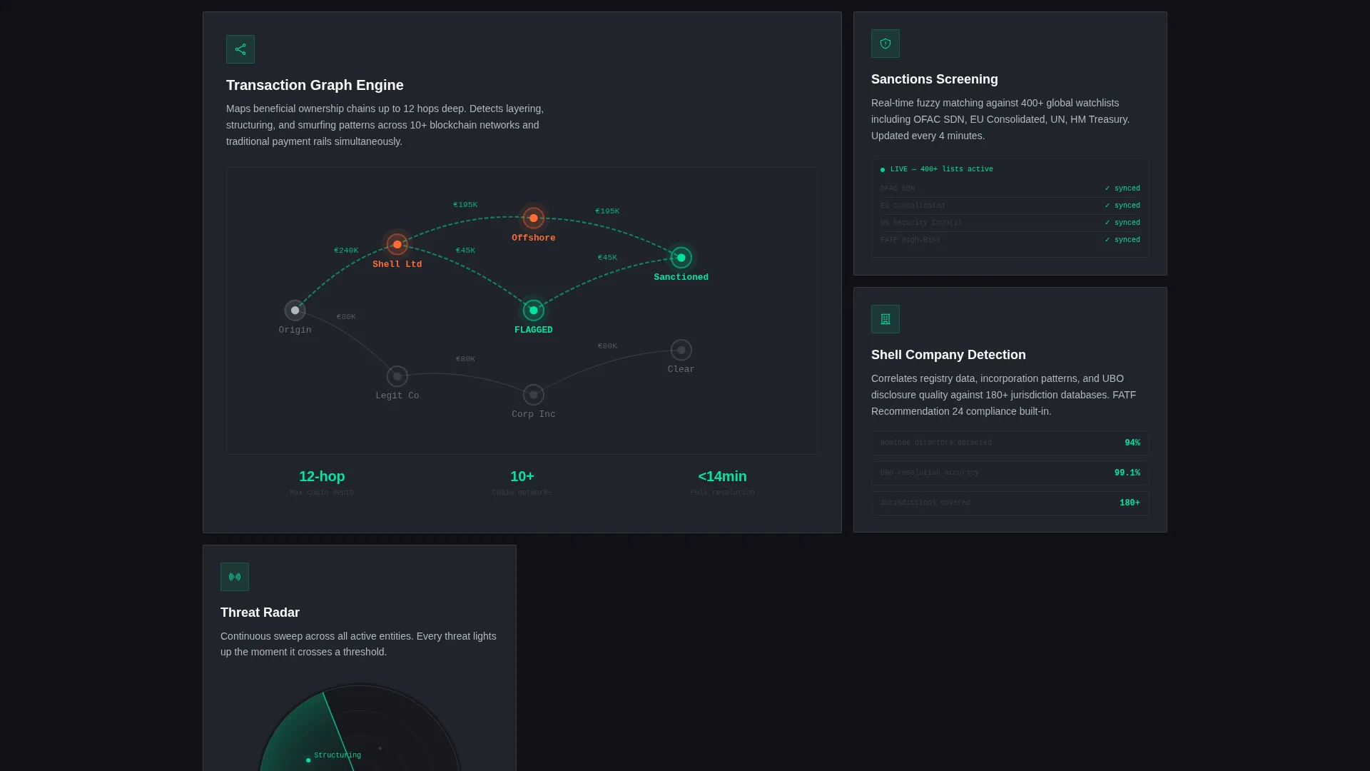Click the Transaction Graph share-nodes icon
Viewport: 1370px width, 771px height.
(240, 49)
